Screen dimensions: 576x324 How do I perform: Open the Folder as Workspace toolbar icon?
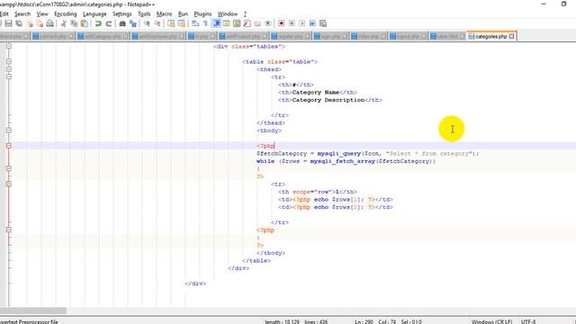[257, 23]
